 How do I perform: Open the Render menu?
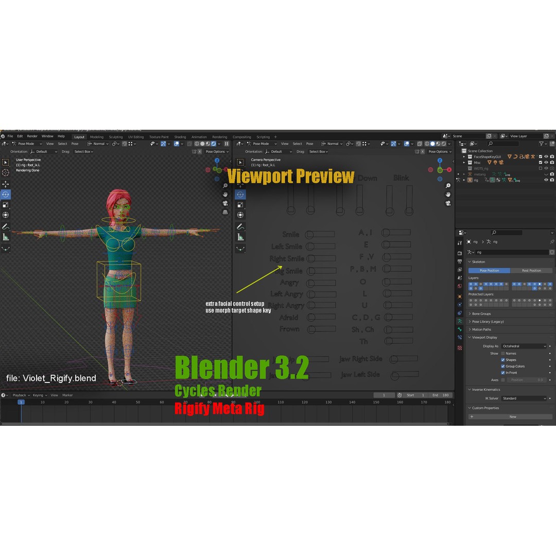(32, 136)
